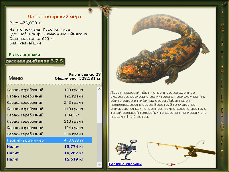Click the Лабынгкырский чёрт creature picture
The width and height of the screenshot is (229, 172).
click(163, 49)
